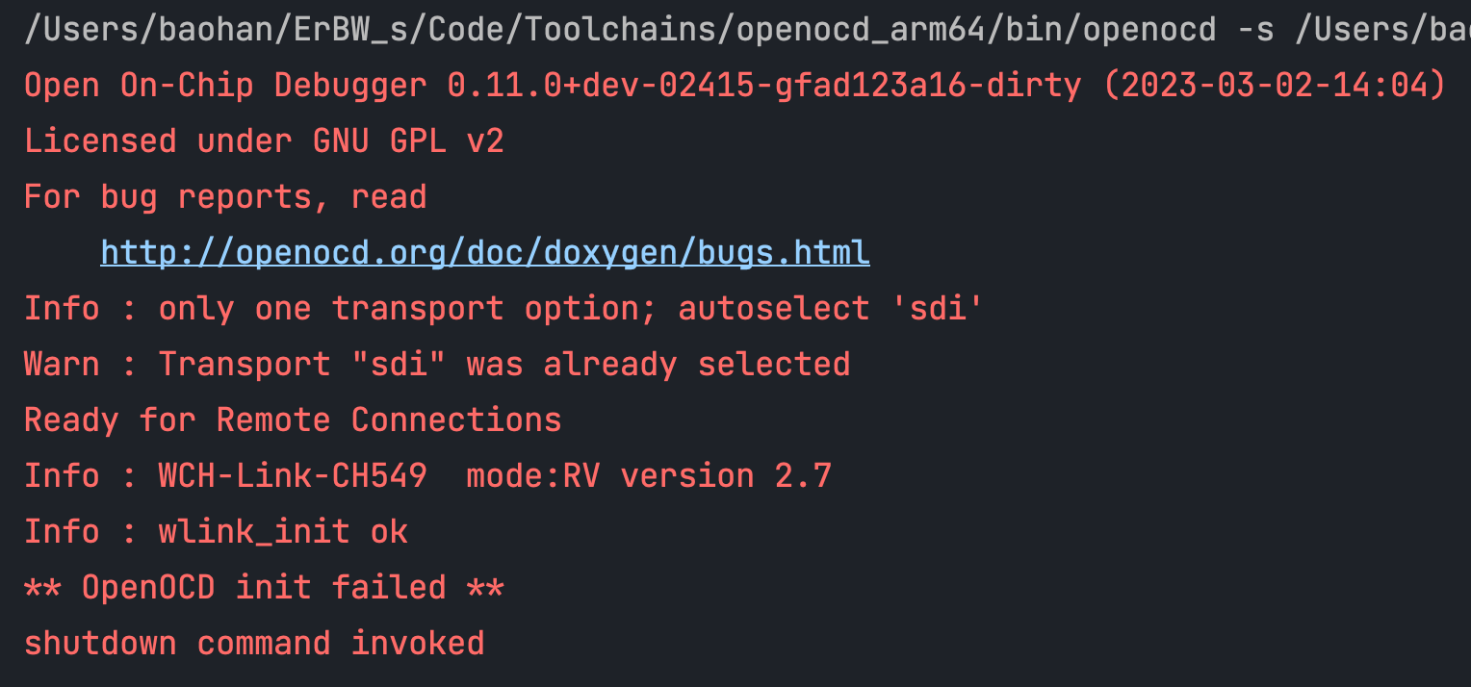
Task: Click the "Ready for Remote Connections" line
Action: (293, 420)
